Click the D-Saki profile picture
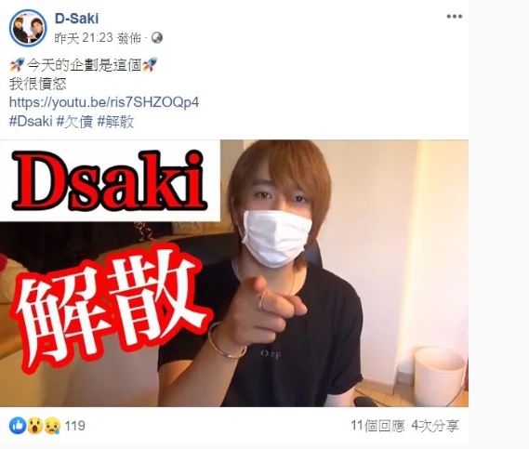Image resolution: width=529 pixels, height=449 pixels. tap(28, 28)
